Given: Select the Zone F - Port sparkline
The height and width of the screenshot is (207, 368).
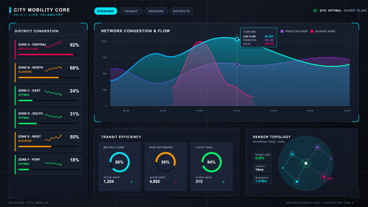Looking at the screenshot, I should coord(53,163).
